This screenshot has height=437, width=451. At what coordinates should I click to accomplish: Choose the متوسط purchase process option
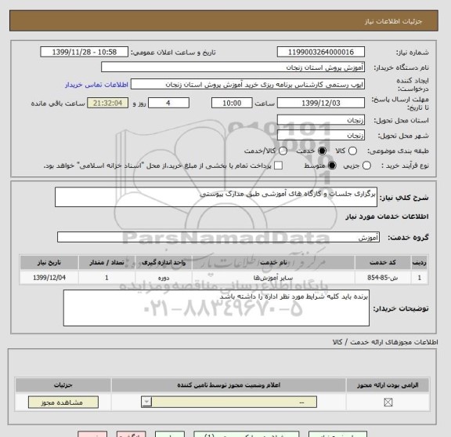(x=332, y=166)
